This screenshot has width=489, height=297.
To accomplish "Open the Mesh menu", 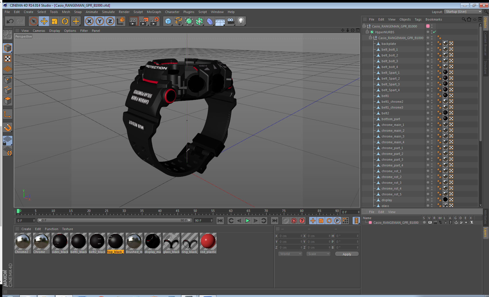I will coord(66,12).
